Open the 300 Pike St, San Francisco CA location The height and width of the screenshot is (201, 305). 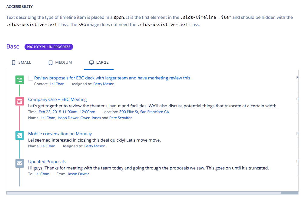(144, 112)
